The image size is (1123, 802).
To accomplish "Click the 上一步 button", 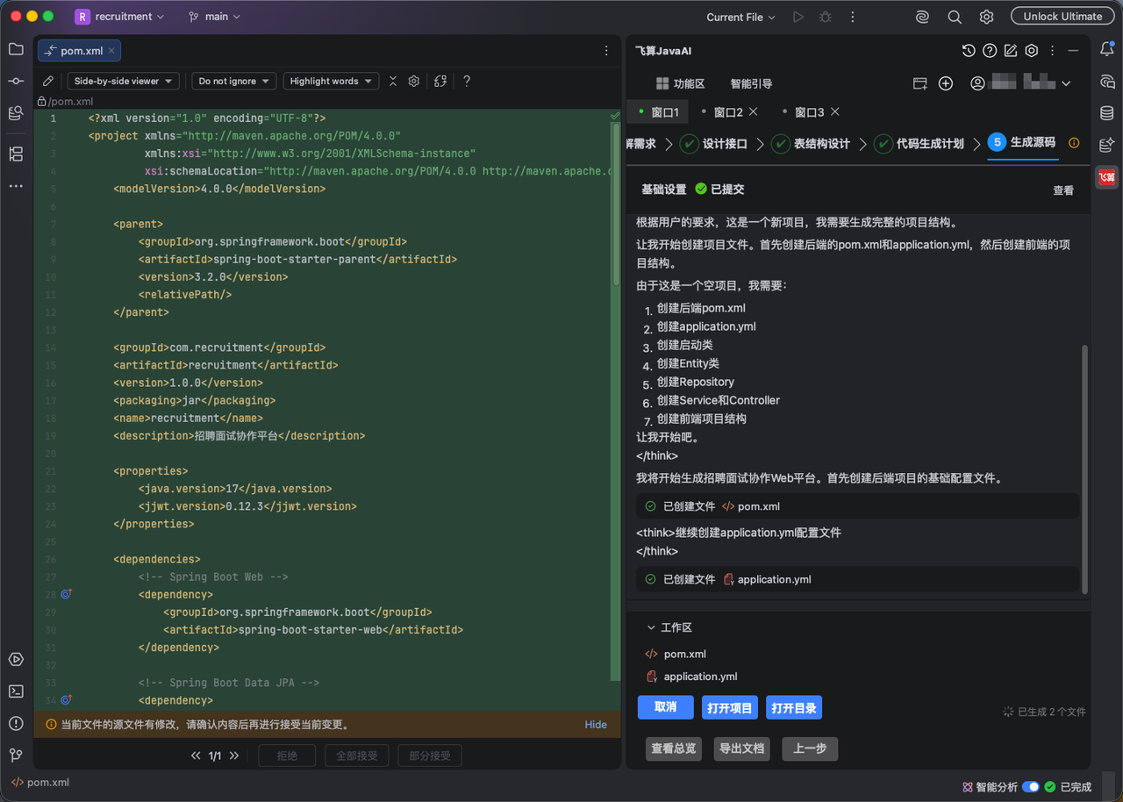I will (x=810, y=748).
